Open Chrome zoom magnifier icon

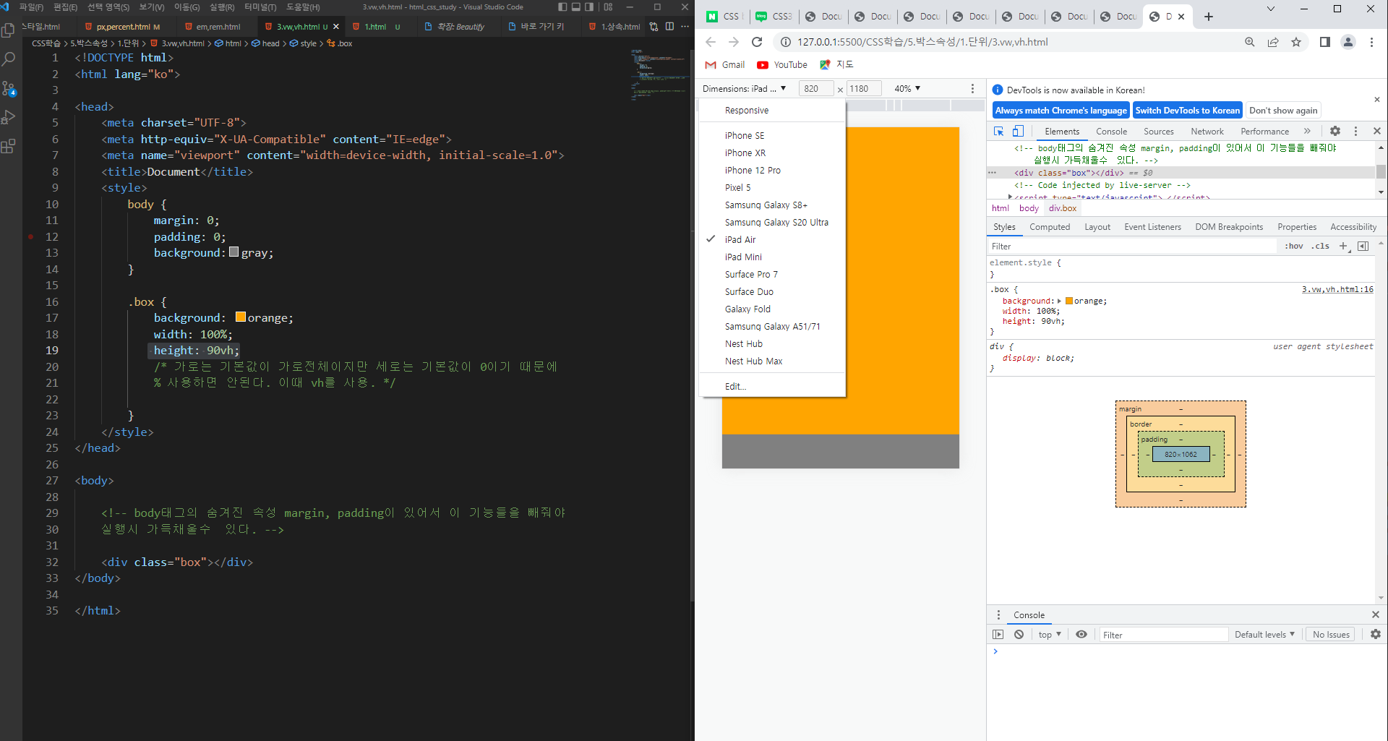(1250, 42)
